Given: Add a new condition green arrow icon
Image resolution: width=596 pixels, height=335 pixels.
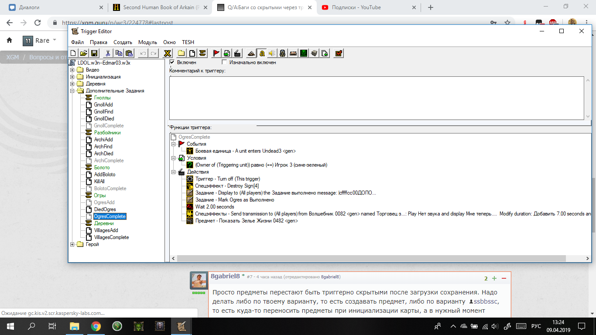Looking at the screenshot, I should tap(227, 53).
